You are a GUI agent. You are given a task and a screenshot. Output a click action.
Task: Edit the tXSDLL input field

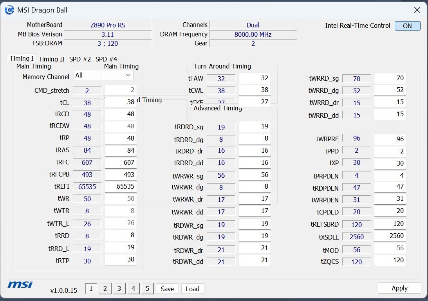tap(390, 236)
